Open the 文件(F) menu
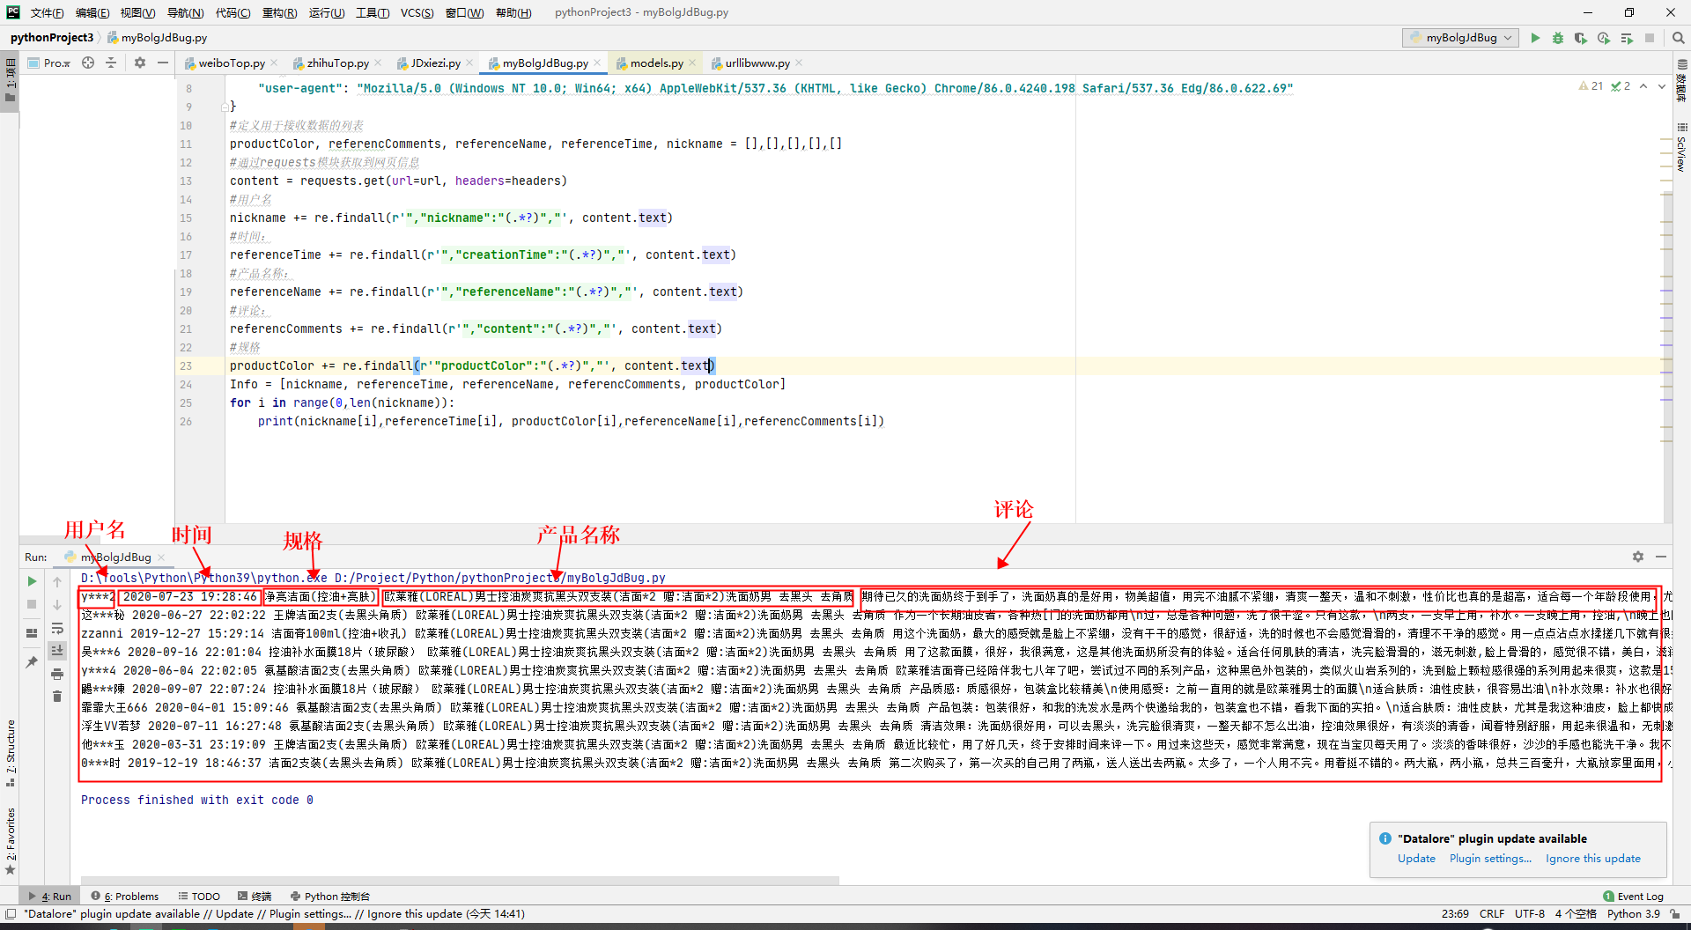Screen dimensions: 1691x930 pos(47,12)
